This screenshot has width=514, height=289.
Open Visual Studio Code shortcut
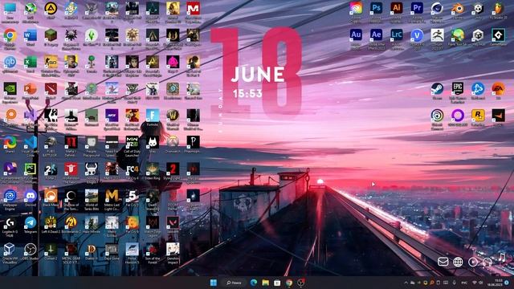[31, 142]
